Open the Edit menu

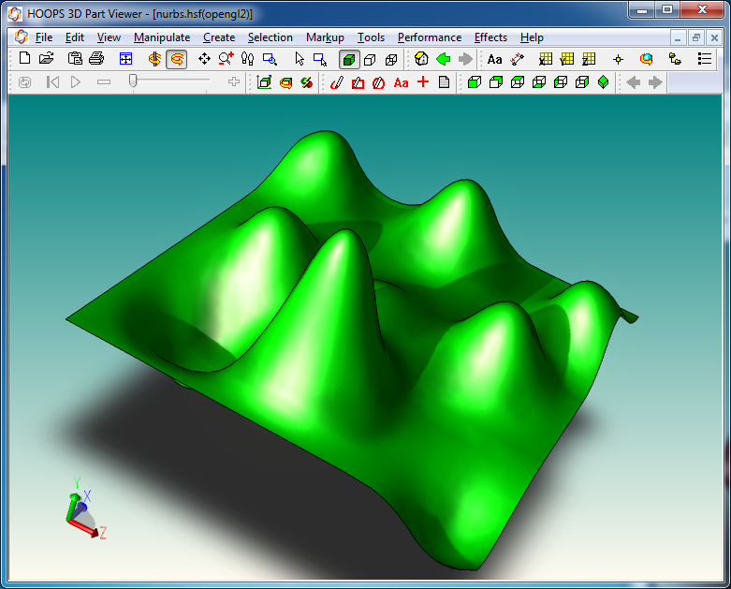tap(75, 37)
